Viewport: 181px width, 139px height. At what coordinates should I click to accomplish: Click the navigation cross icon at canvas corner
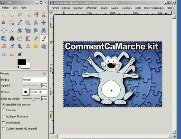(174, 136)
